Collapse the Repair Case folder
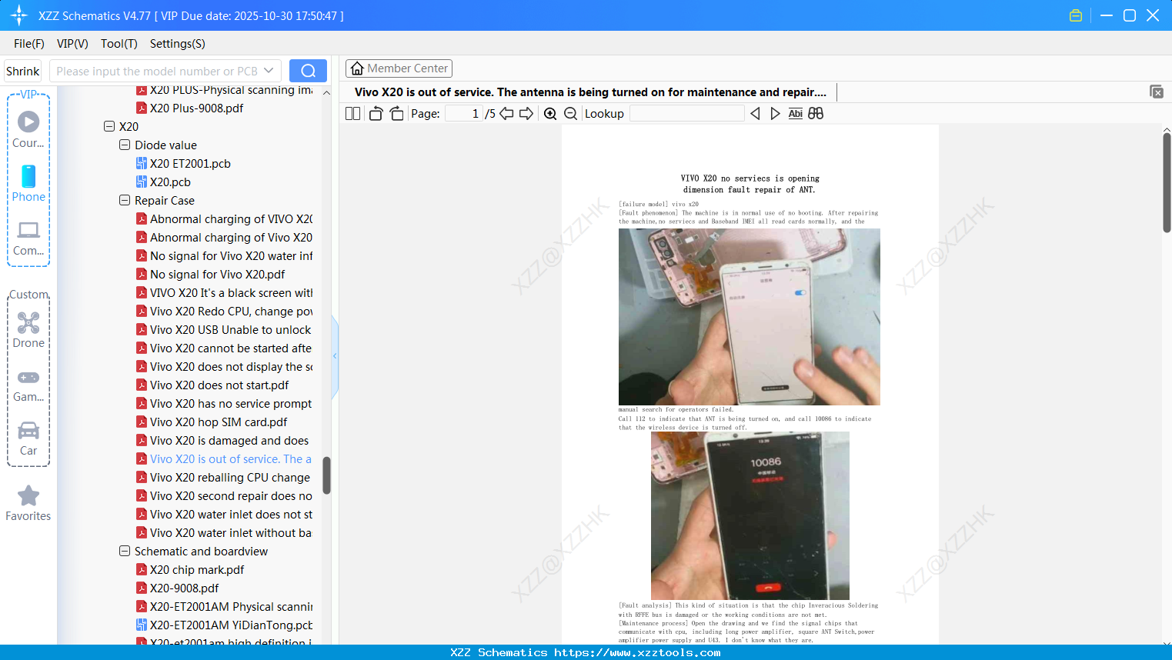 tap(125, 200)
